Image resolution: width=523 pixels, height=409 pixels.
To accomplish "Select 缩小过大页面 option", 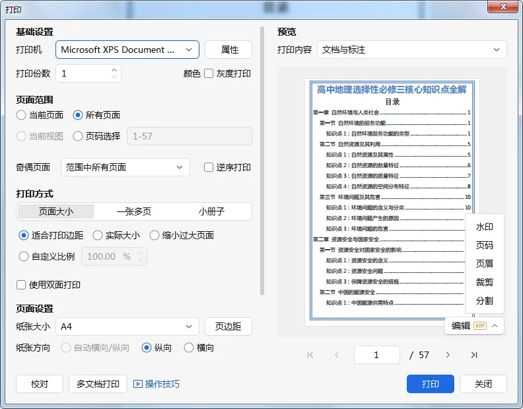I will 154,235.
